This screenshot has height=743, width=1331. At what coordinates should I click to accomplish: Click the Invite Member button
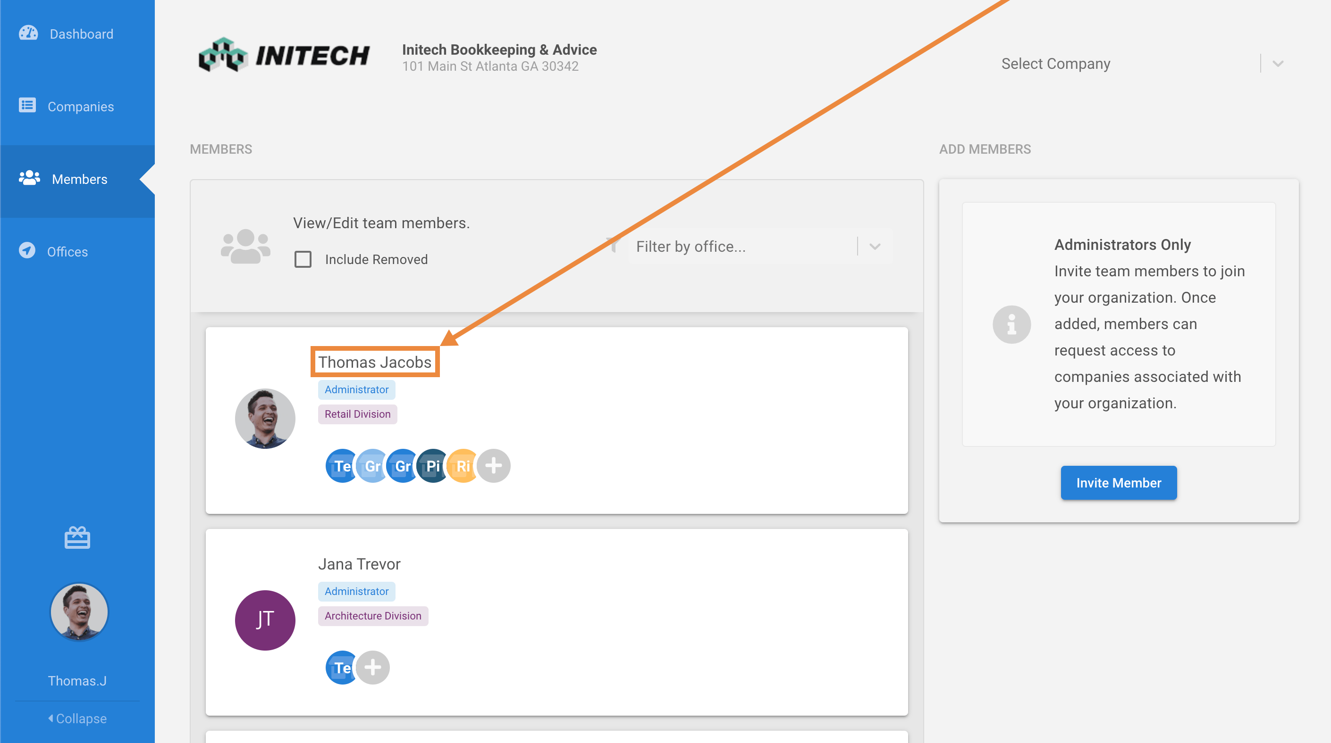(1118, 482)
